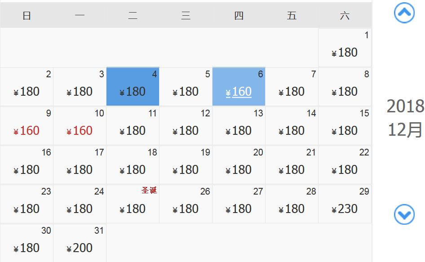Pick December 9 with red ¥160 price

point(27,126)
